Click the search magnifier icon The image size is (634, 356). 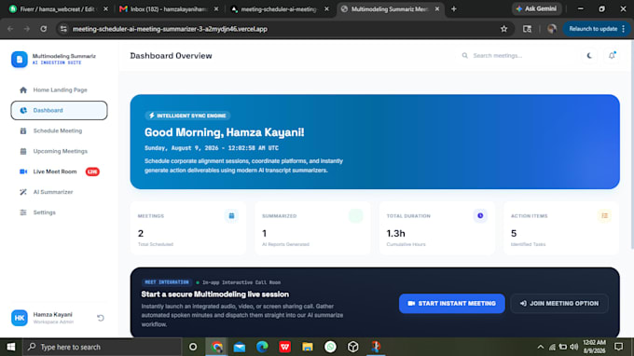tap(465, 56)
